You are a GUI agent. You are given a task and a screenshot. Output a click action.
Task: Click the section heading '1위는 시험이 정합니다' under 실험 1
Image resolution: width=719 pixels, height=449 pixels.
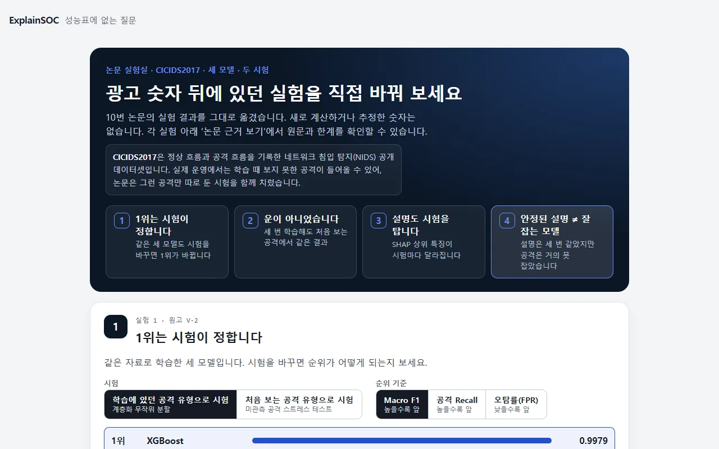(199, 338)
